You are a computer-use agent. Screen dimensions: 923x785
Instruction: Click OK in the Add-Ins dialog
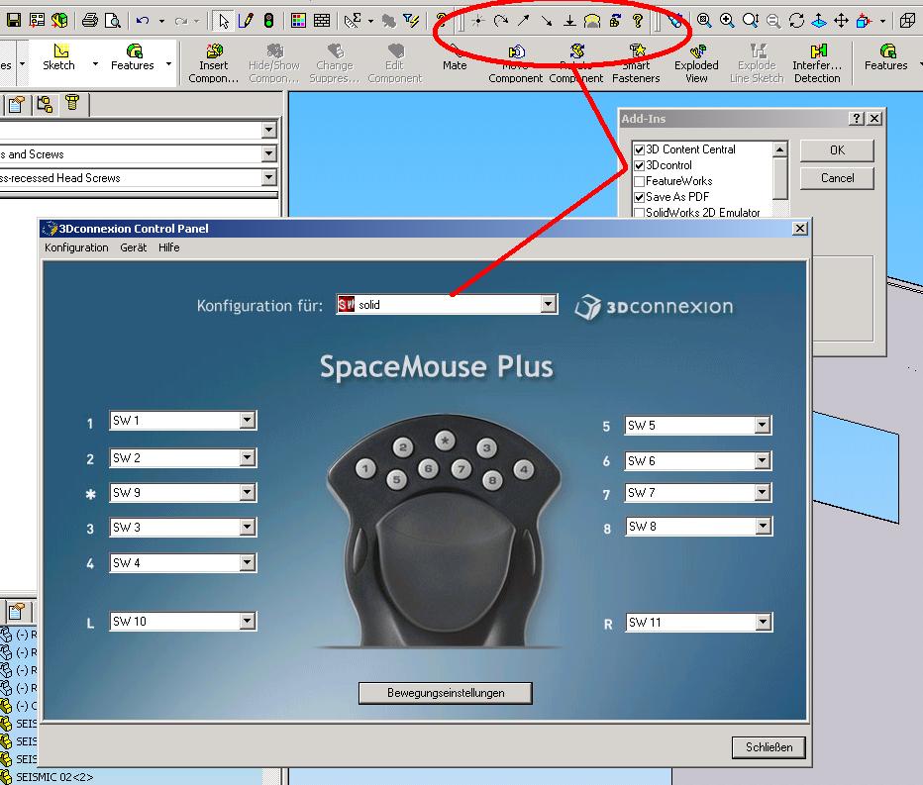click(837, 150)
